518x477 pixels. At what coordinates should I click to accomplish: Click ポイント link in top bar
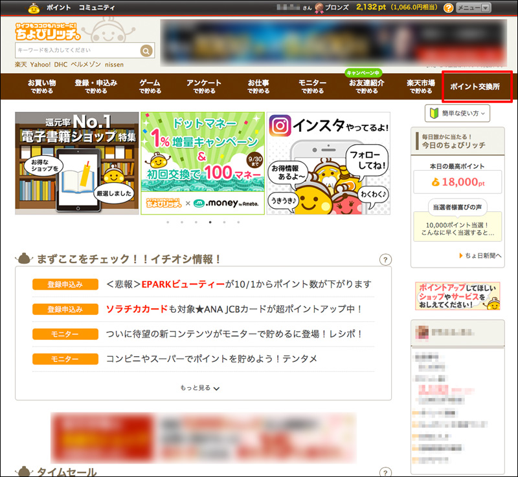pos(58,8)
